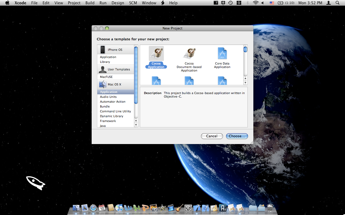Open the Spaces menu bar icon

(239, 3)
